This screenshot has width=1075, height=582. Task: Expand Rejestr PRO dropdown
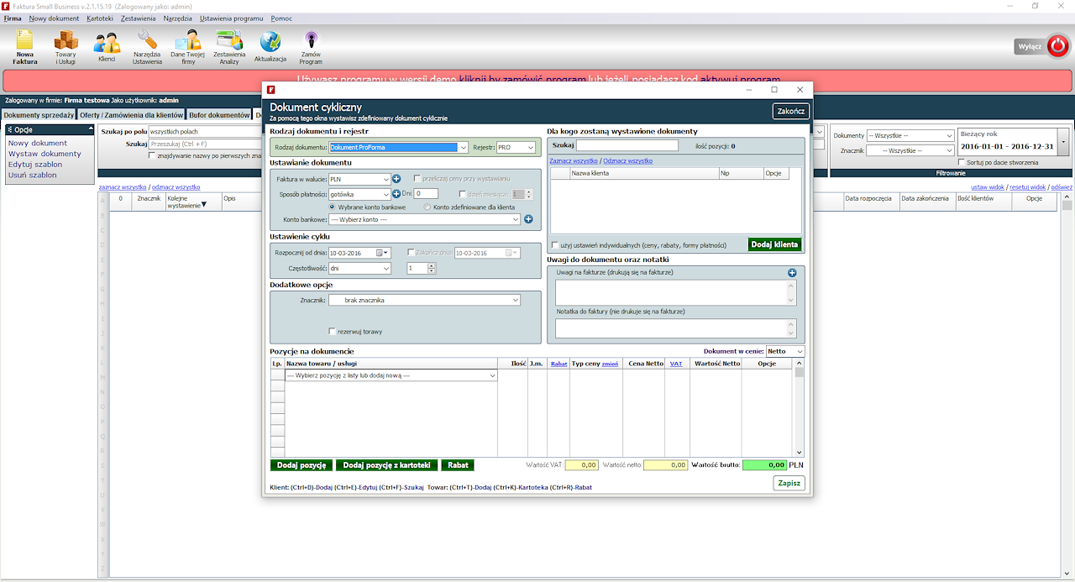point(530,148)
